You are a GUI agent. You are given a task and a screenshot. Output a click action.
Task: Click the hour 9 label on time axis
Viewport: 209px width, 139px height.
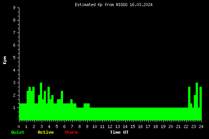point(87,127)
